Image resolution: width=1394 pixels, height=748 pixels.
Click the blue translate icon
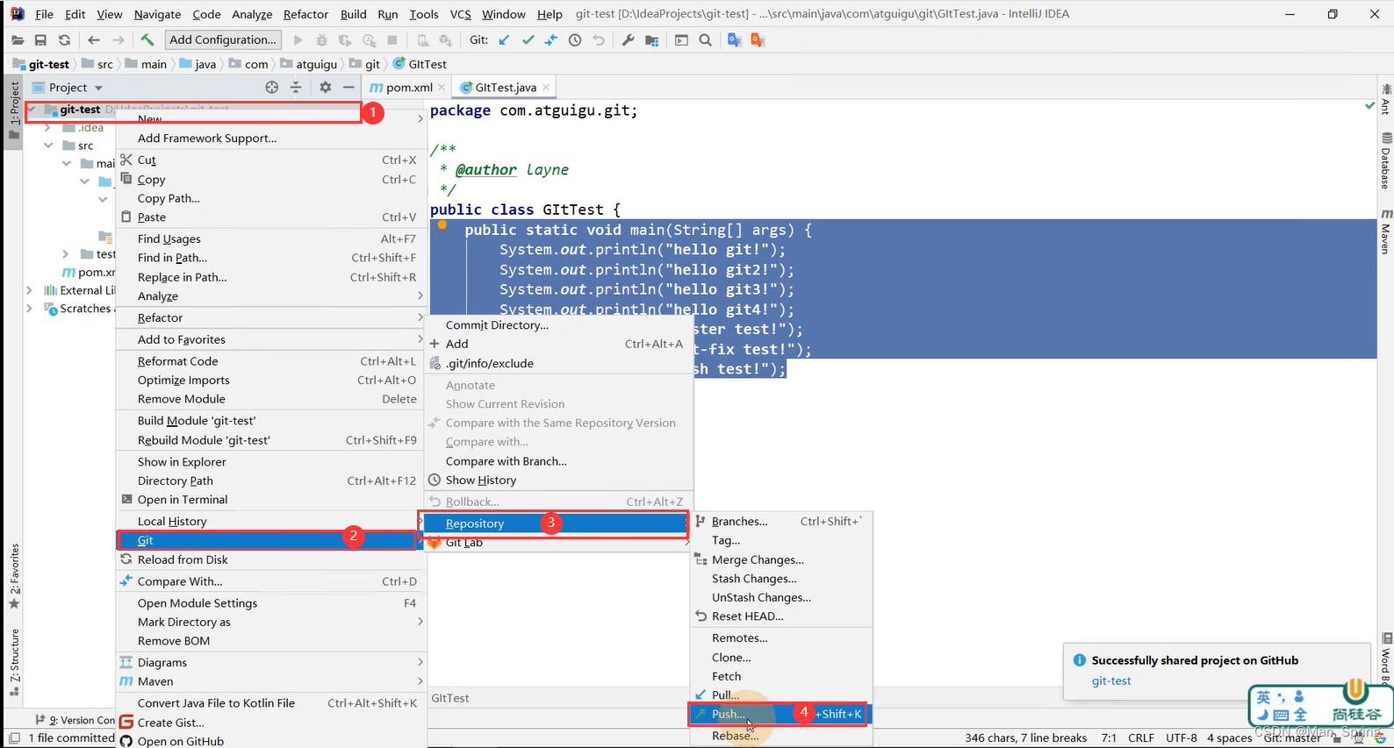(x=735, y=40)
